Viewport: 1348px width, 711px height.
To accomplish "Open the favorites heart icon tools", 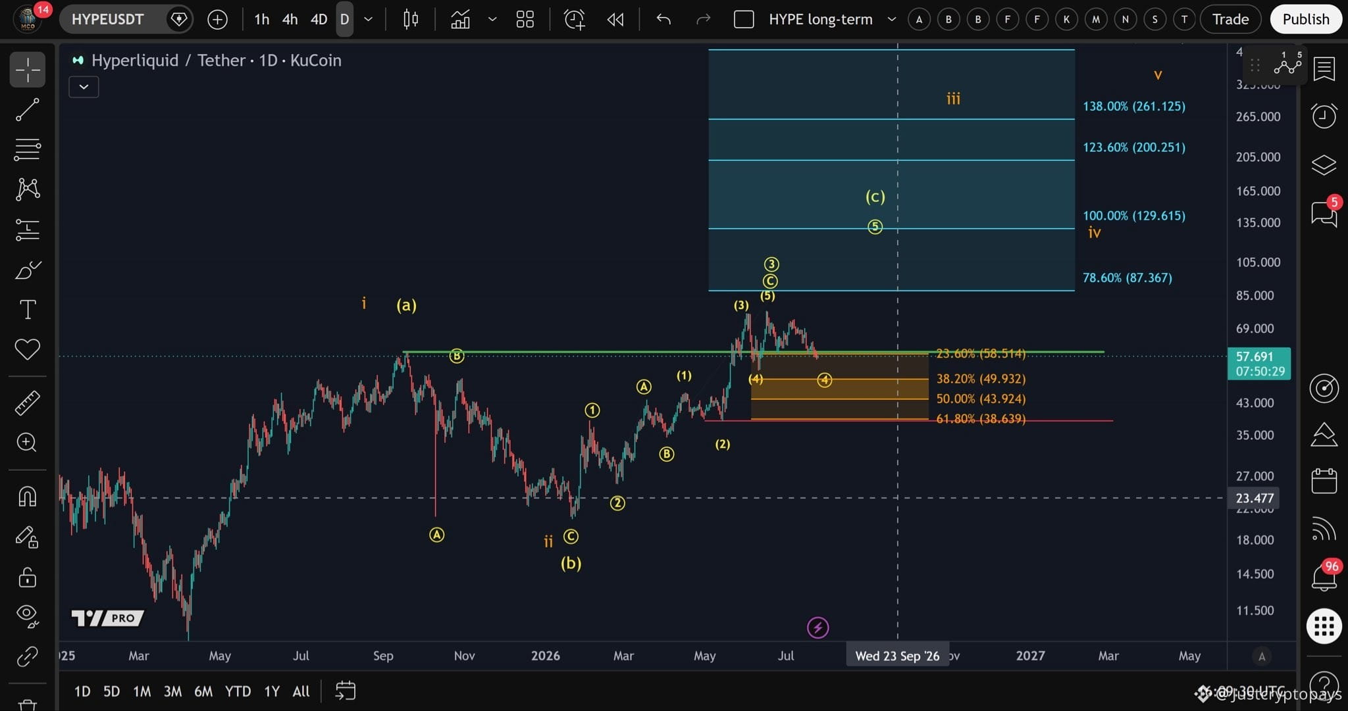I will (x=28, y=349).
